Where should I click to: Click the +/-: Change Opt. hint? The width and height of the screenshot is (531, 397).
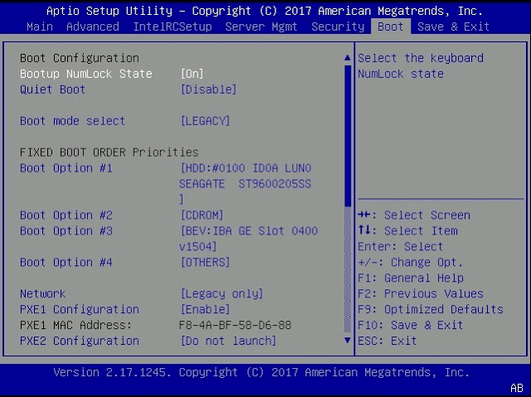[x=410, y=263]
